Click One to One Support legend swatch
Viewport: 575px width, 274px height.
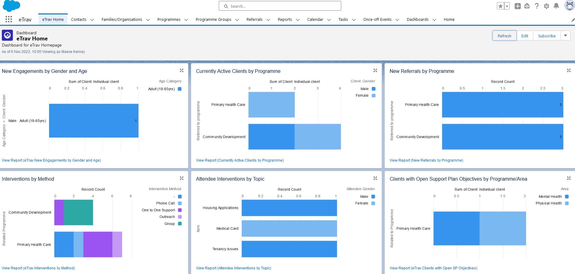point(180,210)
